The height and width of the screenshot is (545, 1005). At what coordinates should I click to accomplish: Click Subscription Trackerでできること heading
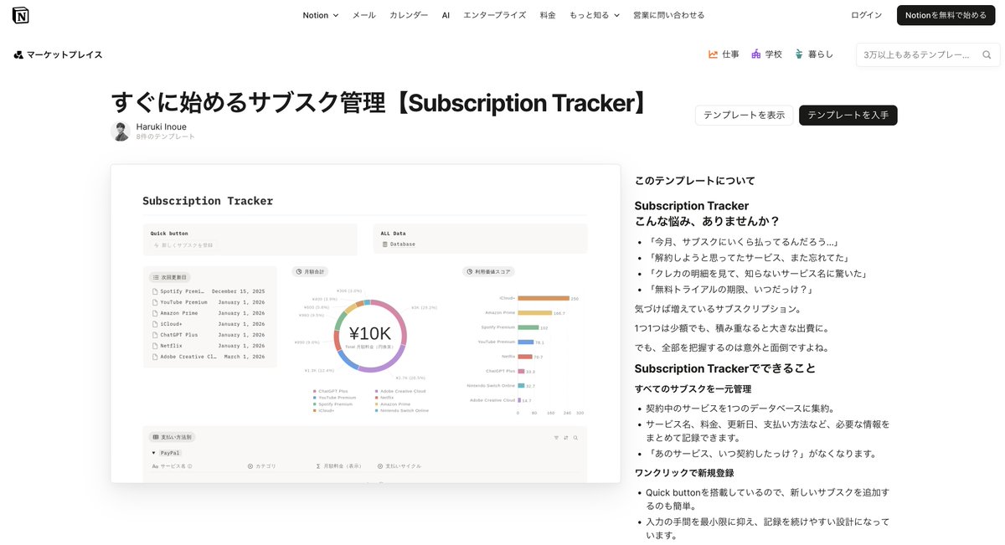tap(724, 368)
